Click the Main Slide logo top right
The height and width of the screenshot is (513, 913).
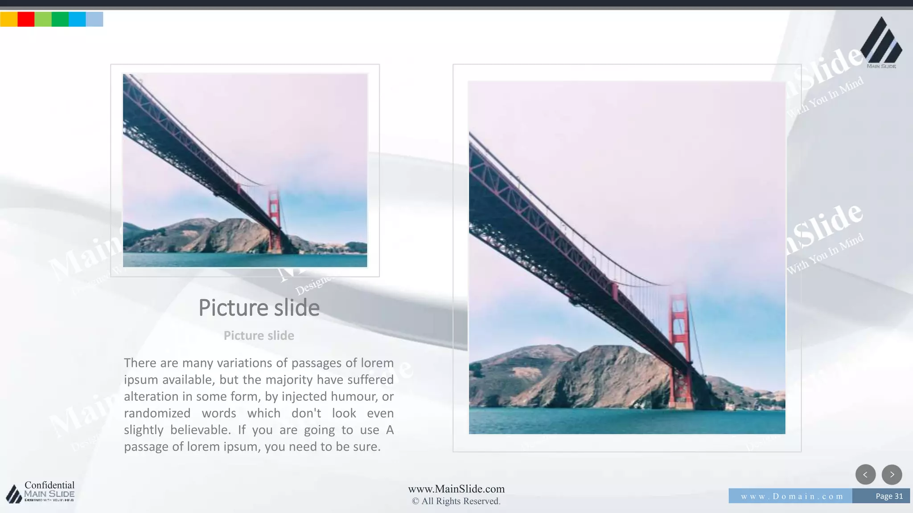tap(881, 43)
